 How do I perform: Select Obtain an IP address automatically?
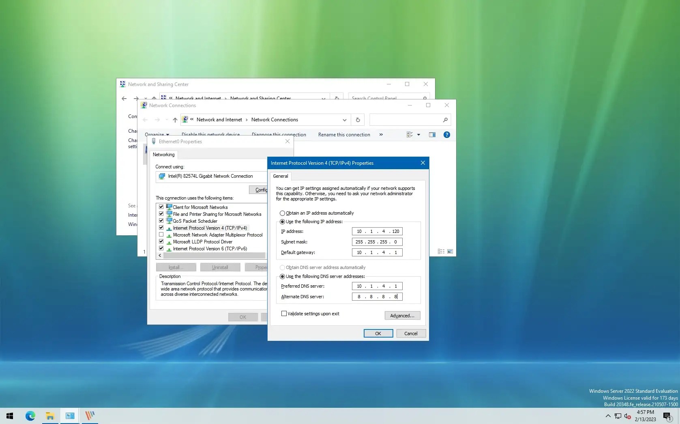[x=282, y=213]
